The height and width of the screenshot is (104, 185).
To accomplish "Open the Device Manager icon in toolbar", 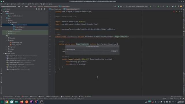I will [x=175, y=6].
